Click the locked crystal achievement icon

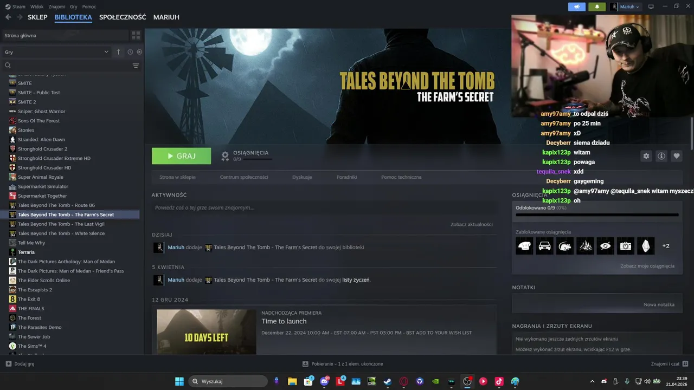point(646,246)
